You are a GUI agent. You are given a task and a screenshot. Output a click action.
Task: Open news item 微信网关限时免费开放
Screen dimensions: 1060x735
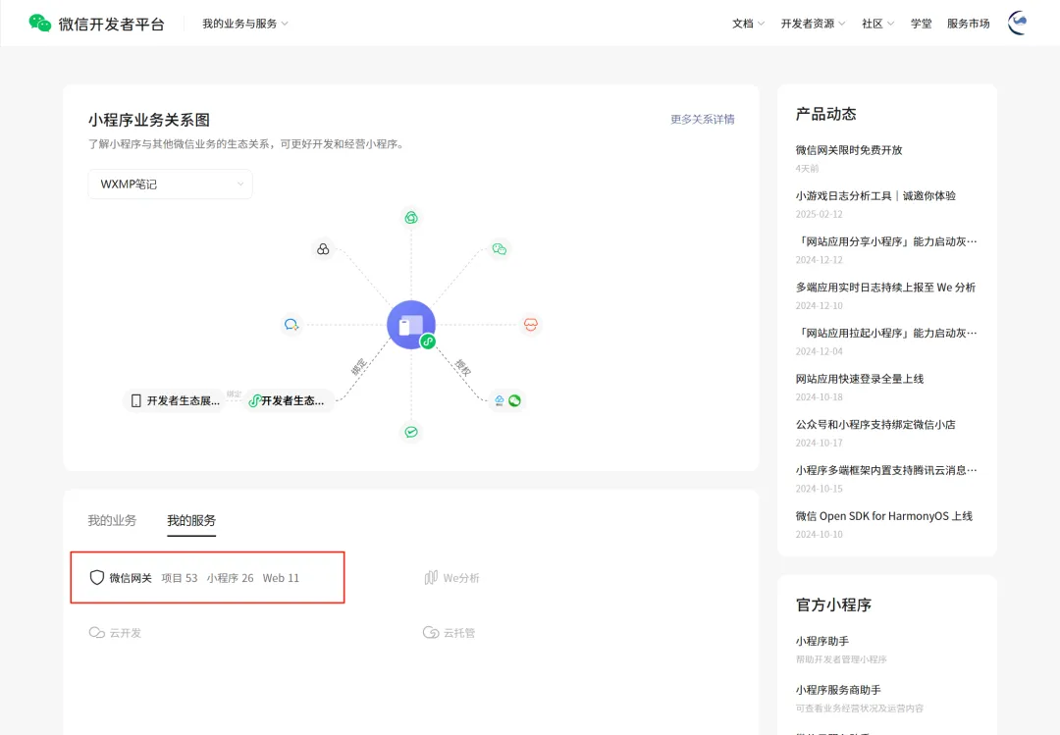(849, 150)
